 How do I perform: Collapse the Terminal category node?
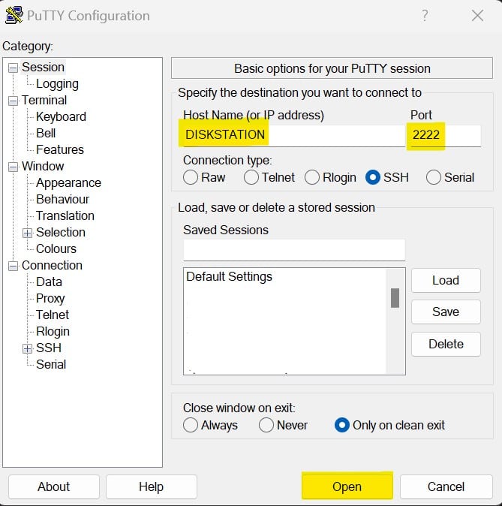(x=13, y=101)
